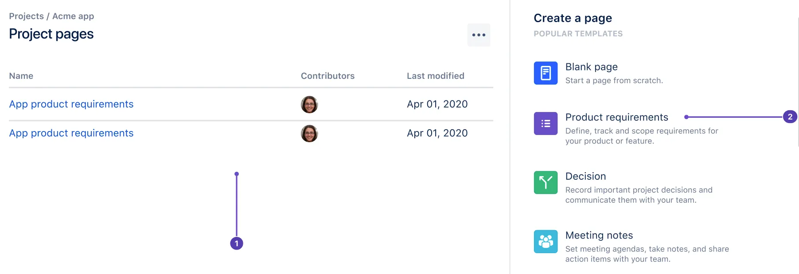Choose the Product requirements template title

point(617,117)
